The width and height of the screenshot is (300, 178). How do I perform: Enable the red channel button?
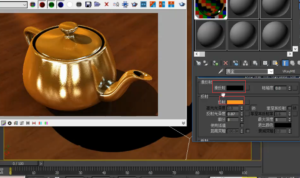(42, 4)
